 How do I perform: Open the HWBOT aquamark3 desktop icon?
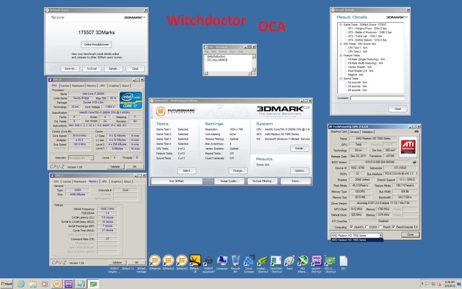[x=209, y=260]
